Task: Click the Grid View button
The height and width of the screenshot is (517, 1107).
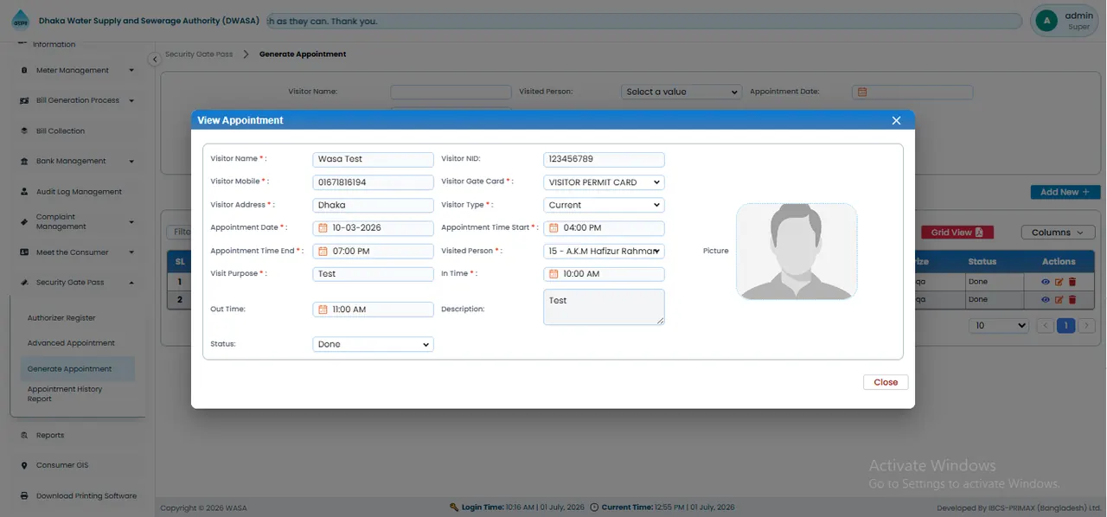Action: [x=957, y=233]
